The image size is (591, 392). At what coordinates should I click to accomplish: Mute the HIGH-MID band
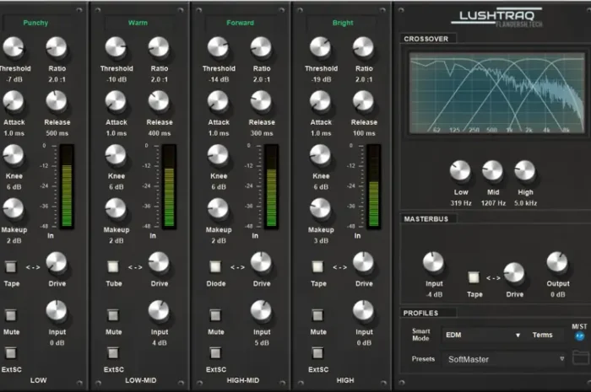[x=215, y=315]
